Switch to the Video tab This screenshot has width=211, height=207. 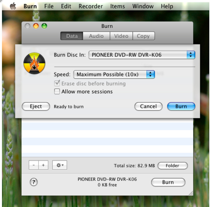tap(121, 36)
